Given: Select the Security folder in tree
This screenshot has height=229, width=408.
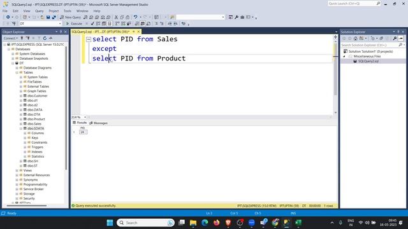Looking at the screenshot, I should [x=29, y=198].
